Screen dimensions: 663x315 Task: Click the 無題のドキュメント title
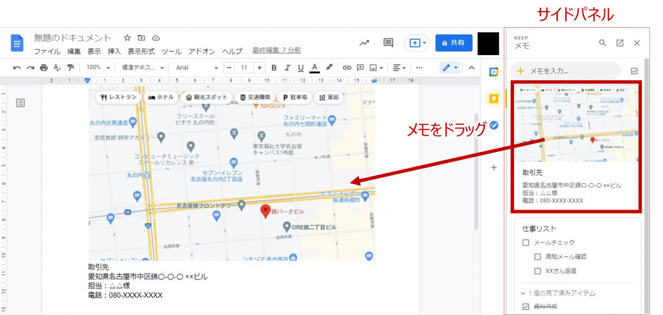[73, 38]
